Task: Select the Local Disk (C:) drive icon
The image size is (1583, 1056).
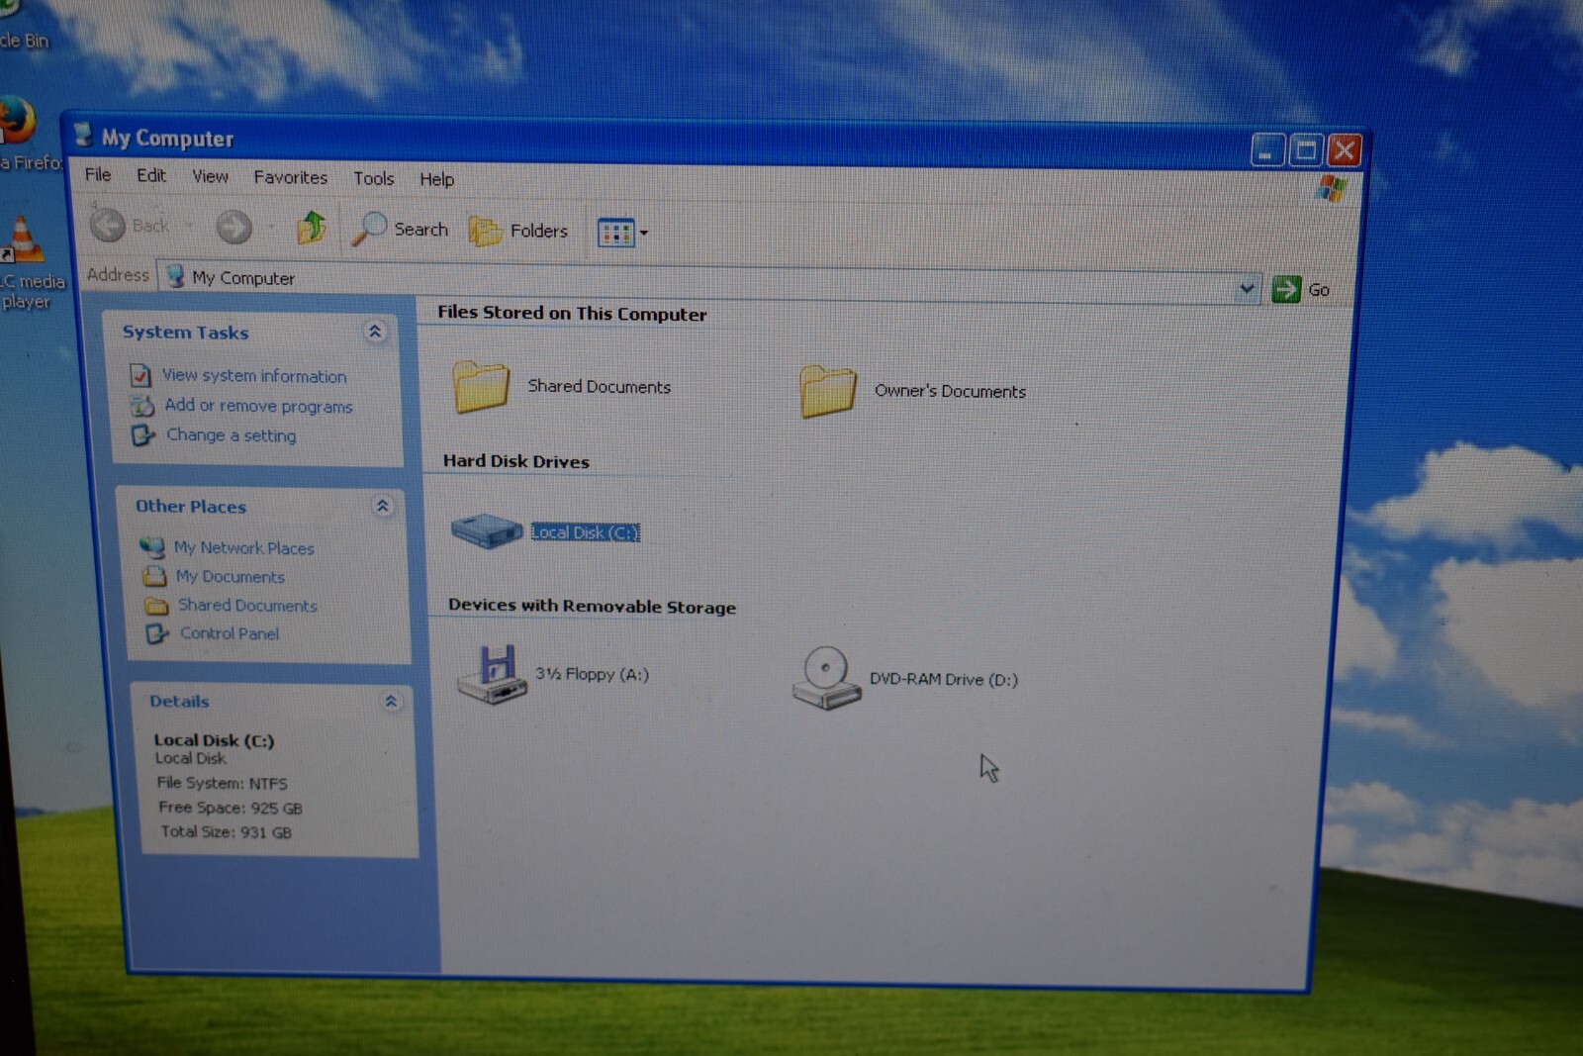Action: (x=486, y=530)
